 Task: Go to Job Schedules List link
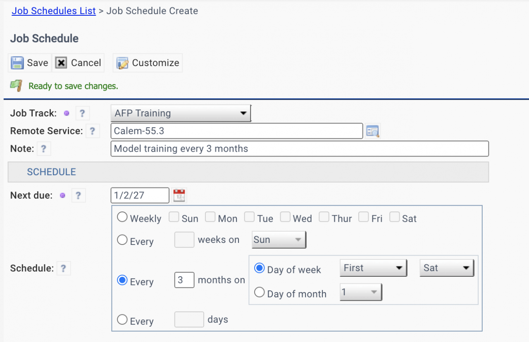54,11
